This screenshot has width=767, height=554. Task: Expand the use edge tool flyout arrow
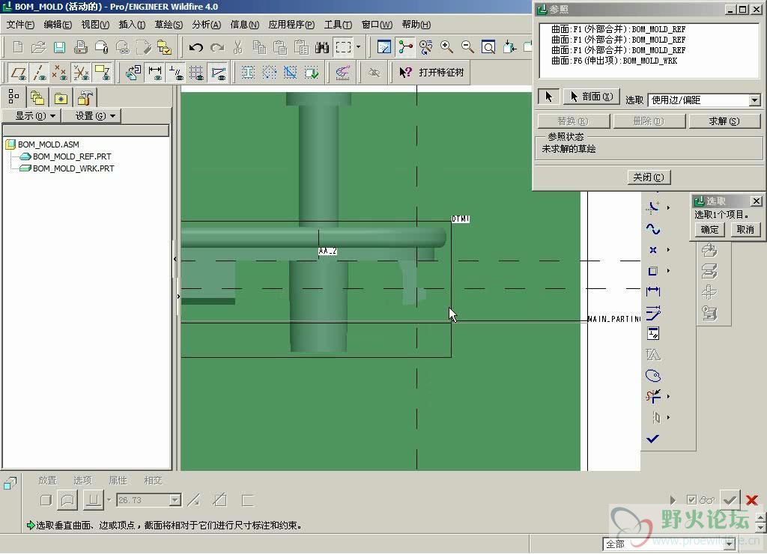click(668, 271)
